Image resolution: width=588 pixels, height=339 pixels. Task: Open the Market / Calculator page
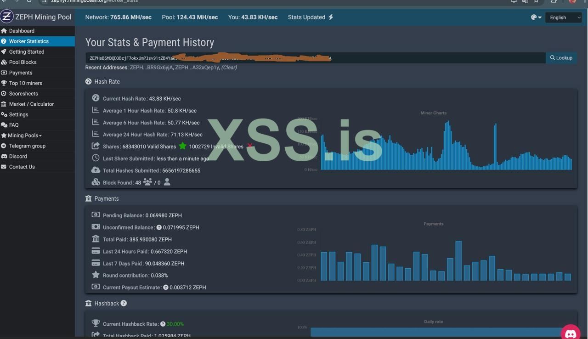tap(31, 104)
